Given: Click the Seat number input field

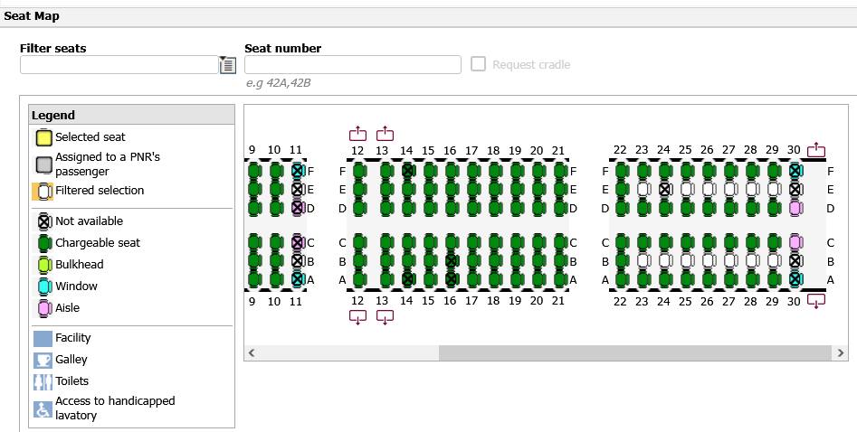Looking at the screenshot, I should [x=353, y=65].
